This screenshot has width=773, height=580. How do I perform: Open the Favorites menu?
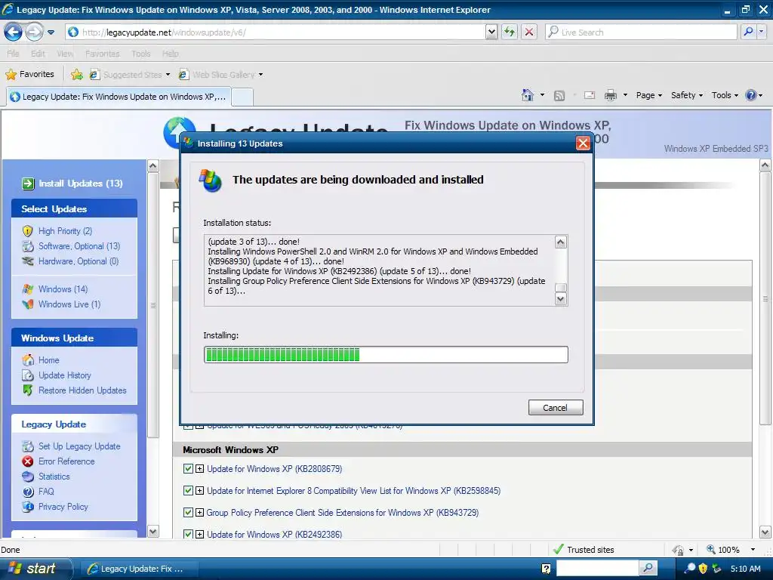click(x=102, y=54)
